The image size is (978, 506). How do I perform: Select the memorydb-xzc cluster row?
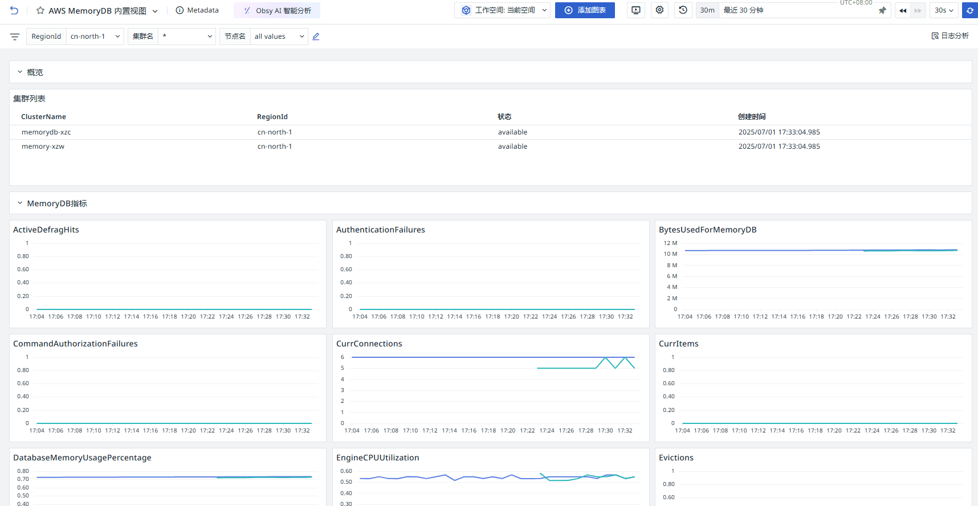tap(491, 132)
